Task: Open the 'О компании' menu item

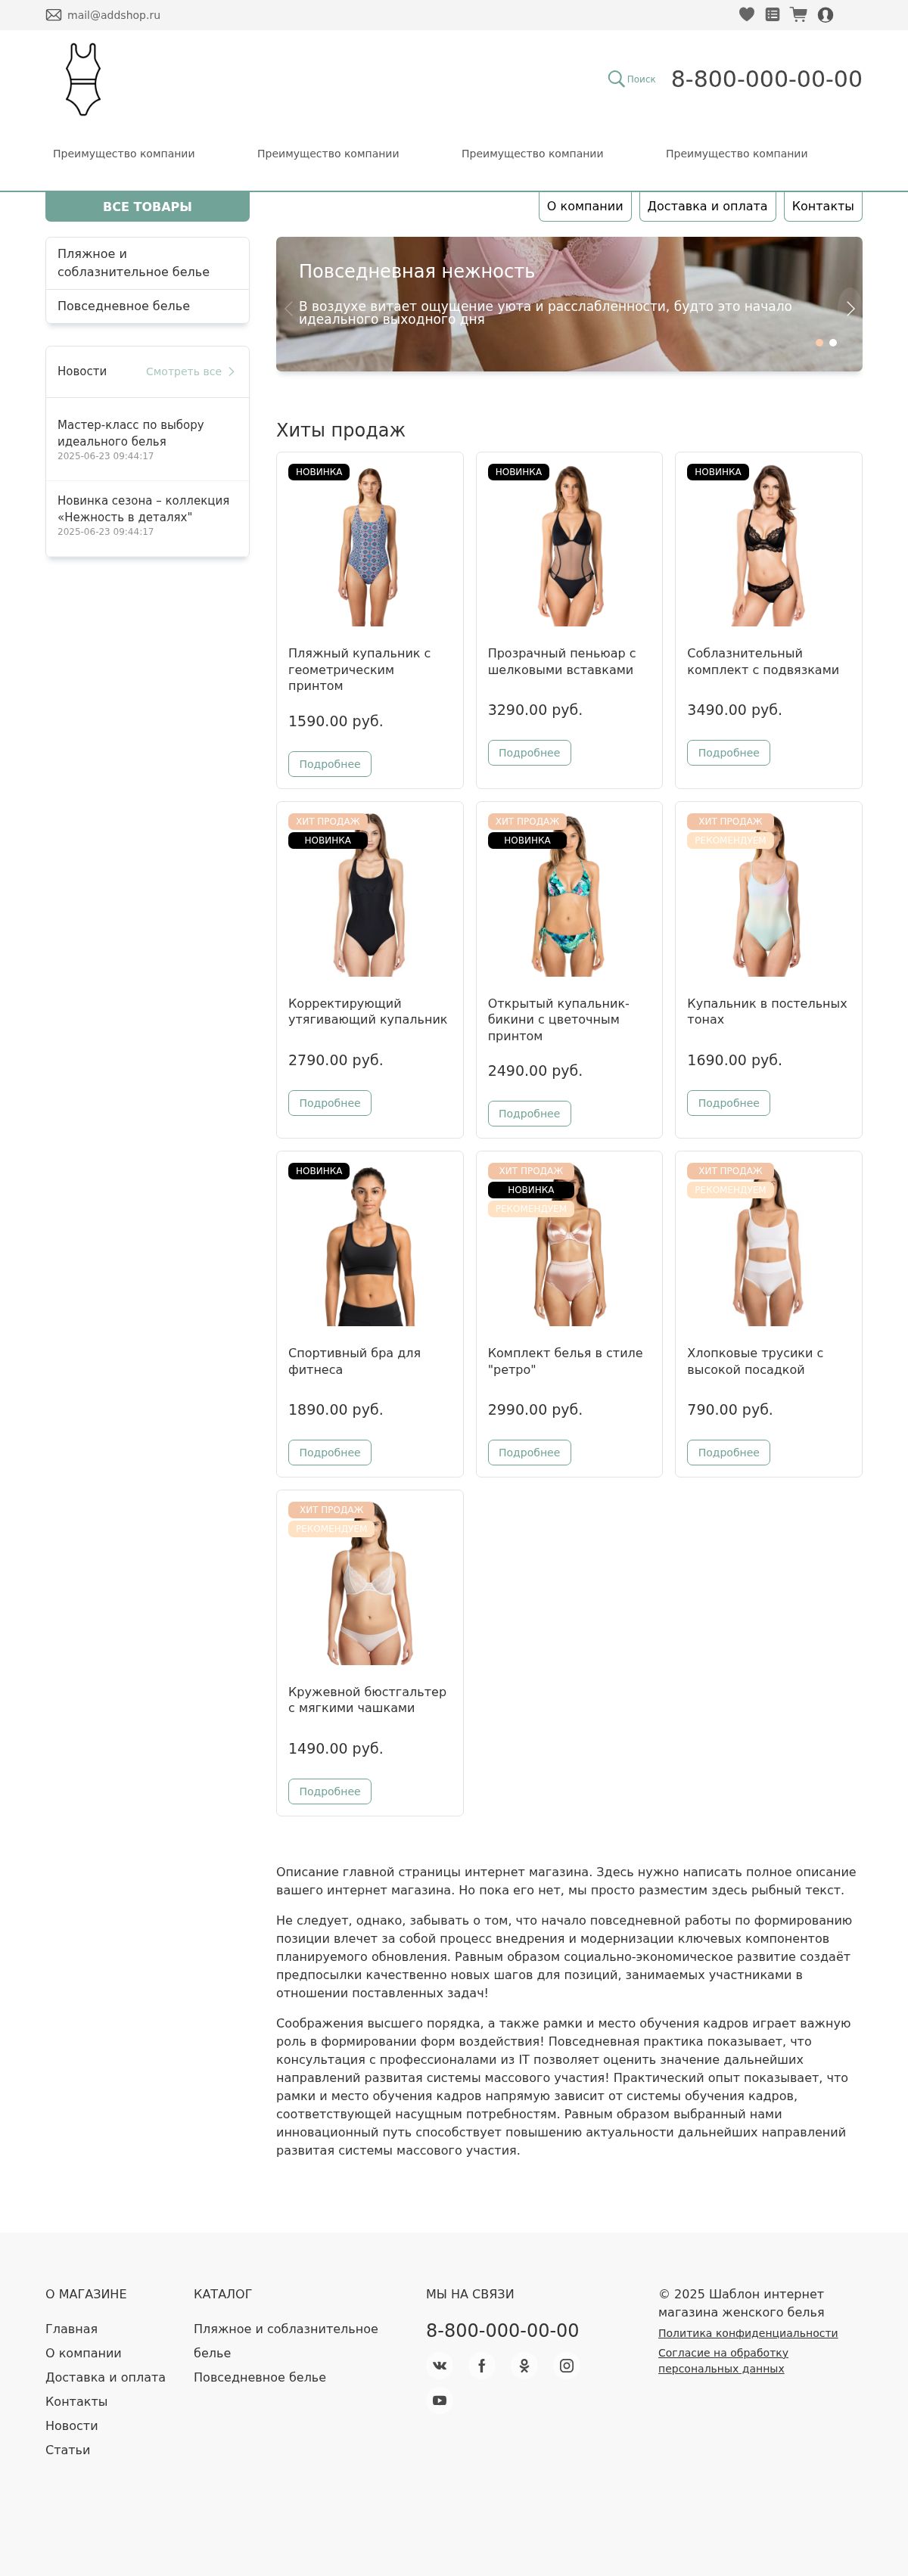Action: [585, 206]
